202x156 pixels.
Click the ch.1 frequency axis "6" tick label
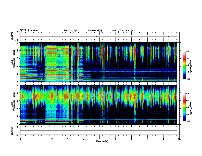(x=18, y=58)
